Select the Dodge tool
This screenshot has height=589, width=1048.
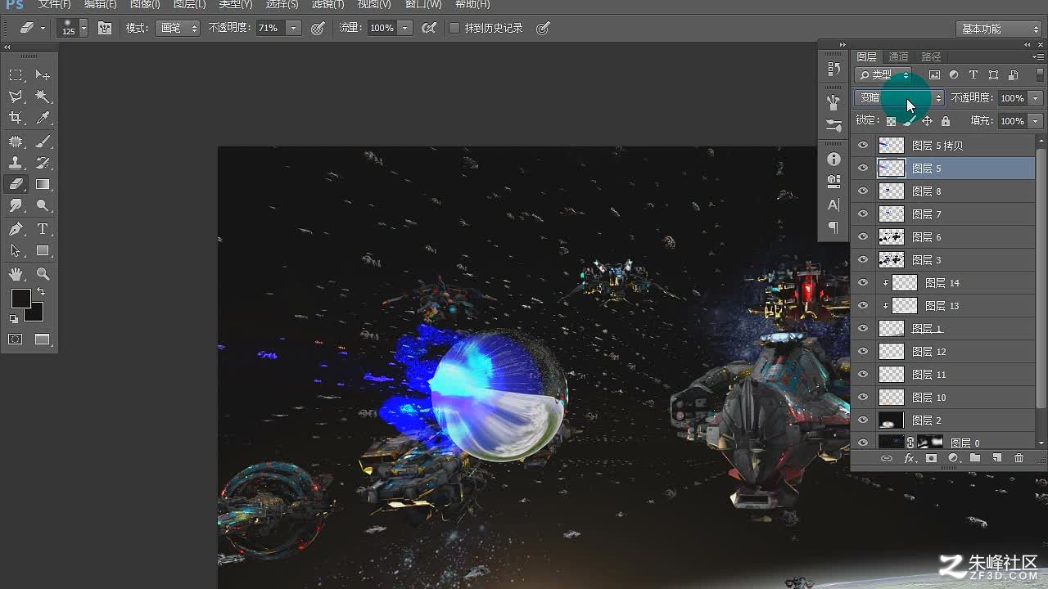tap(43, 206)
